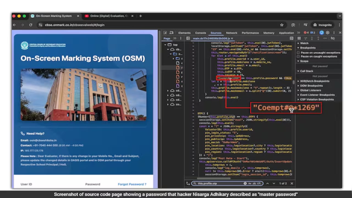
Task: Bookmark this page with the star icon
Action: (282, 25)
